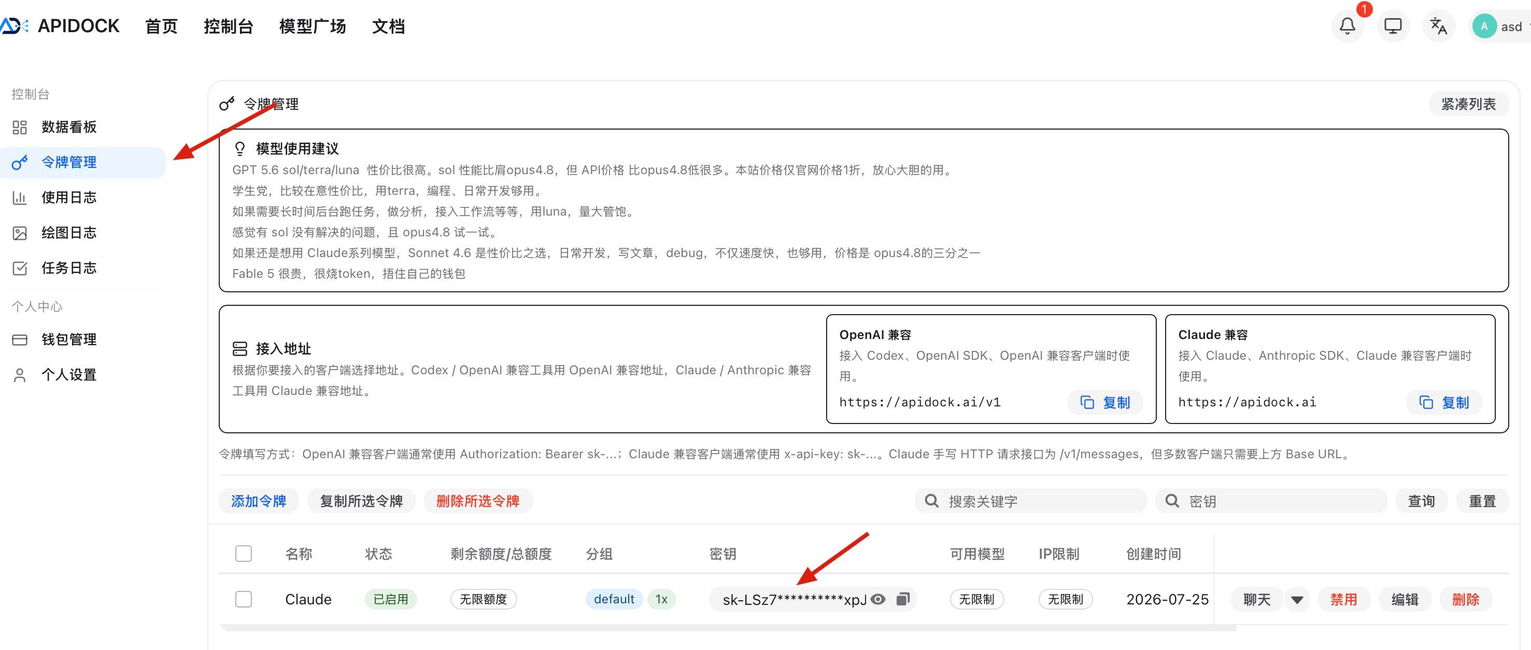Click 删除所选令牌 button
Image resolution: width=1531 pixels, height=650 pixels.
[478, 501]
